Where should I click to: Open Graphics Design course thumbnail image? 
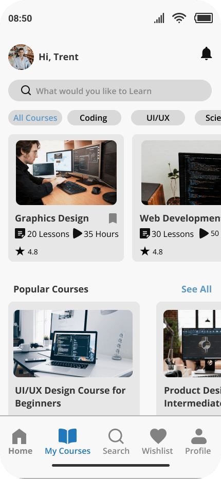(x=66, y=173)
